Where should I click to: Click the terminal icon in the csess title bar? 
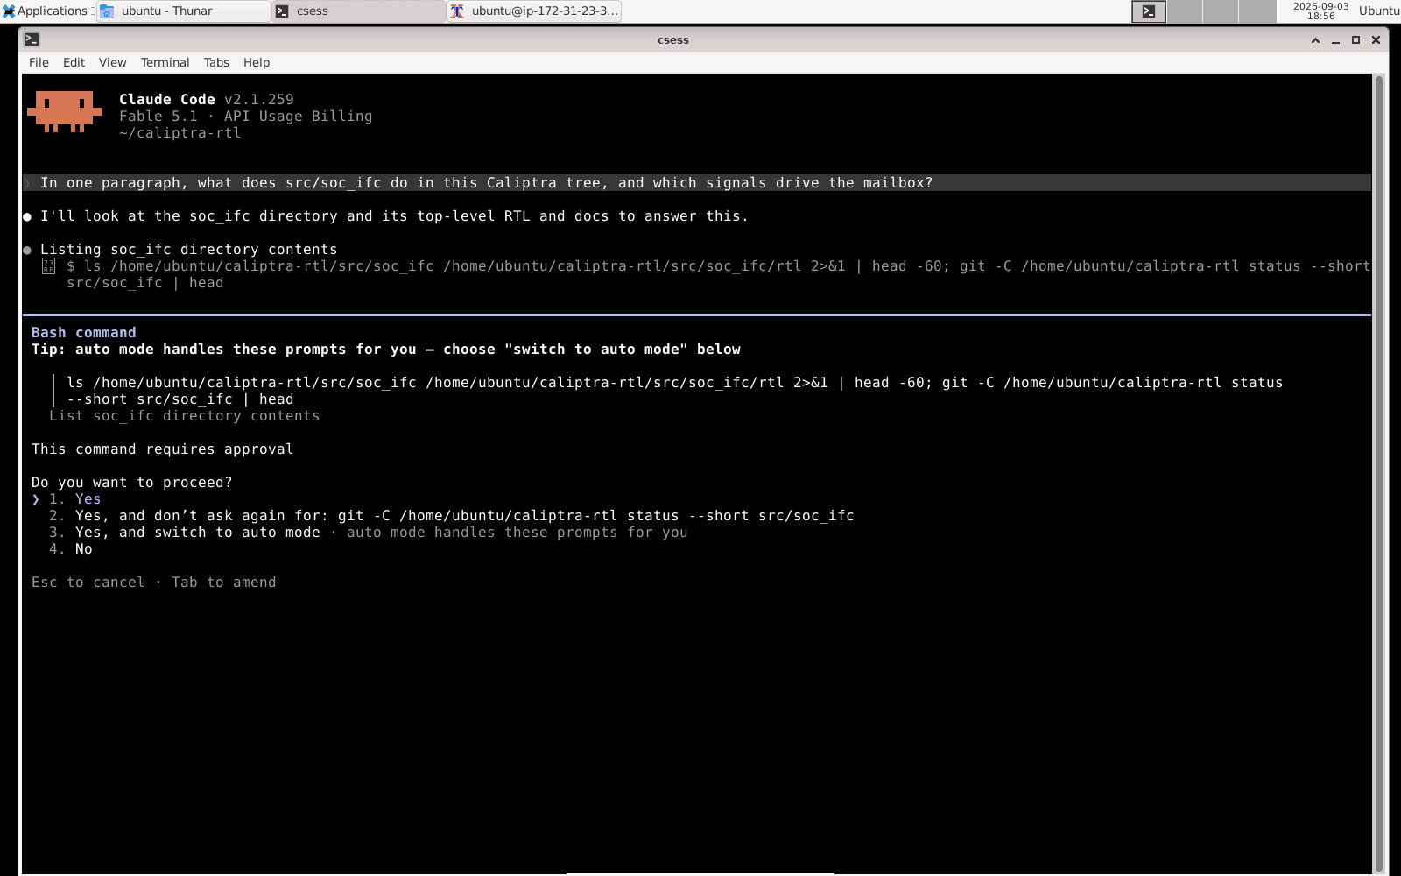32,39
